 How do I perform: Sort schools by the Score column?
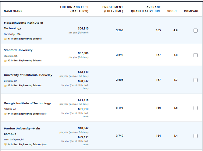(x=172, y=11)
